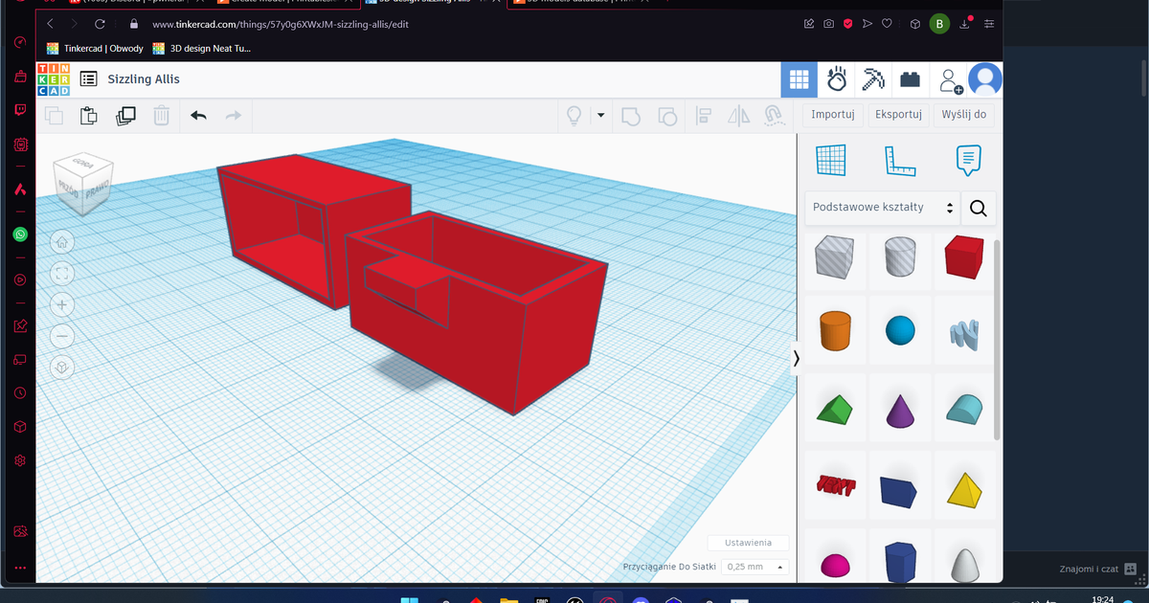1149x603 pixels.
Task: Open Ustawienia above the snap setting
Action: click(x=748, y=543)
